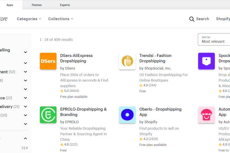This screenshot has width=230, height=153.
Task: Open the Categories dropdown menu
Action: coord(29,19)
